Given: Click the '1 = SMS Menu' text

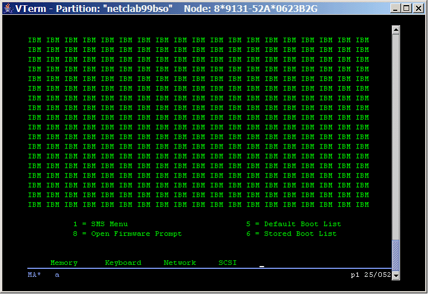Looking at the screenshot, I should [100, 224].
